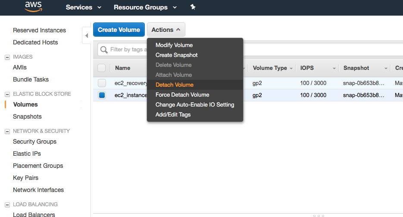403x217 pixels.
Task: Open the Volume Type column sort arrow
Action: 291,69
